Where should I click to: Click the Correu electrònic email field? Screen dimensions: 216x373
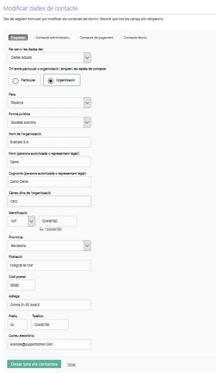pyautogui.click(x=49, y=344)
